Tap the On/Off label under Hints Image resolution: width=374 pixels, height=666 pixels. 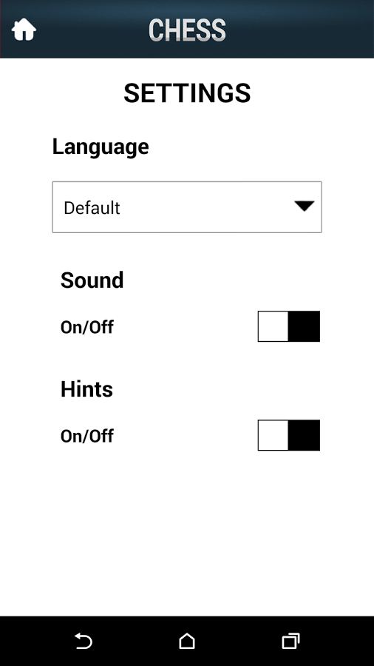point(87,436)
